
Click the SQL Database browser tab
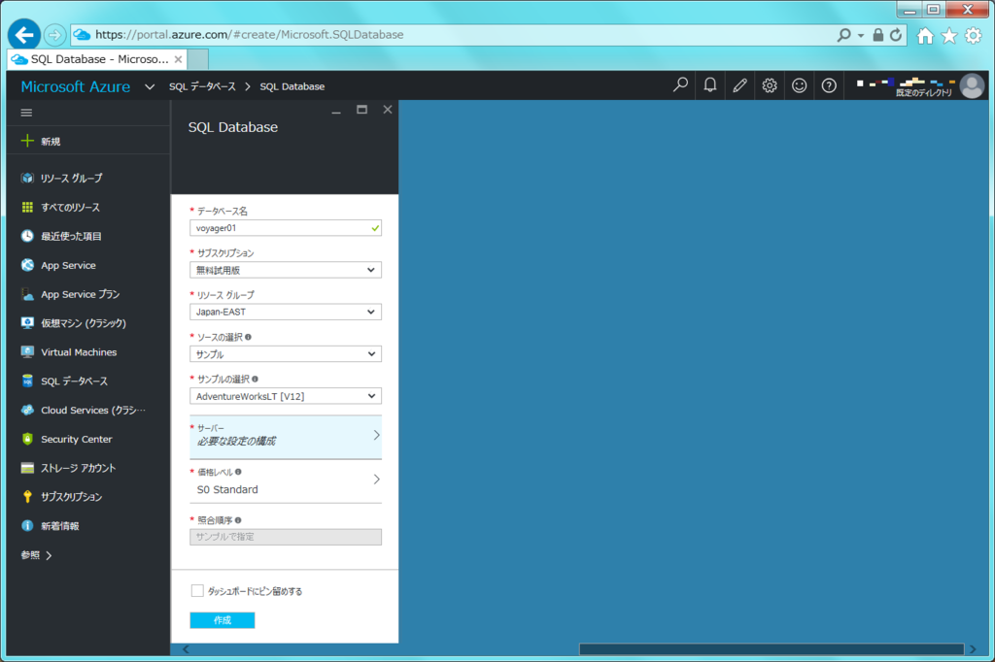pyautogui.click(x=98, y=59)
